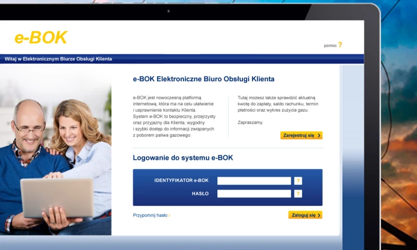Click the laptop webcam above the screen
The image size is (417, 250).
point(168,11)
